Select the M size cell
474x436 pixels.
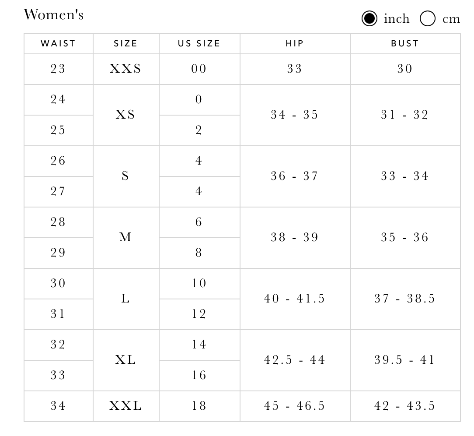pyautogui.click(x=126, y=237)
